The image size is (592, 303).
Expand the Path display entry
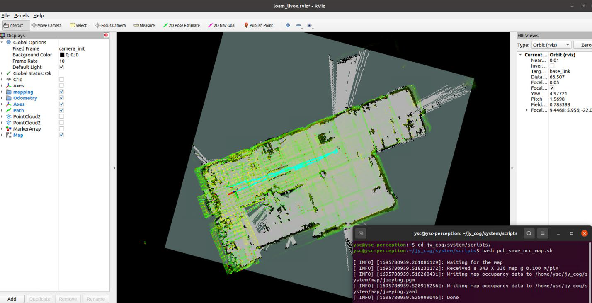pos(2,111)
